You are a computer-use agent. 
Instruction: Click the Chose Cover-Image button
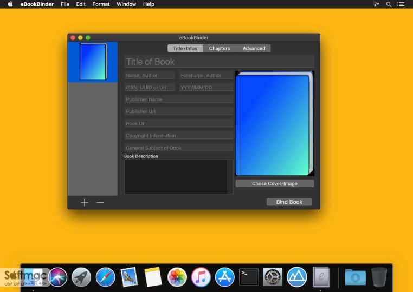pos(274,183)
